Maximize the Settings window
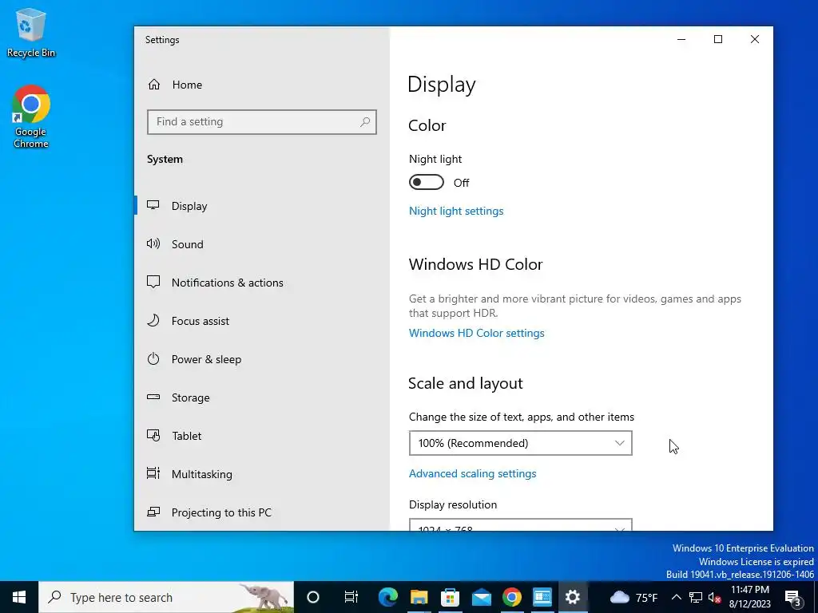 [x=718, y=40]
